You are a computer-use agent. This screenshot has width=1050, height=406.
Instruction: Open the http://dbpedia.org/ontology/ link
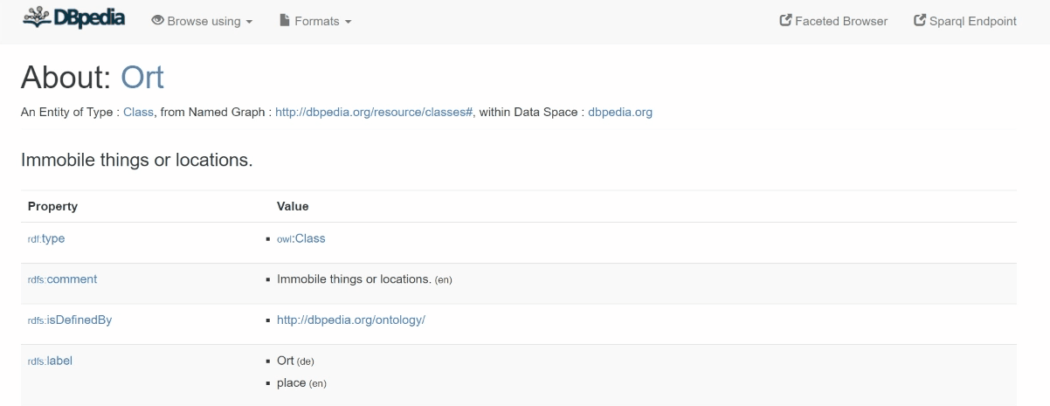(x=350, y=320)
